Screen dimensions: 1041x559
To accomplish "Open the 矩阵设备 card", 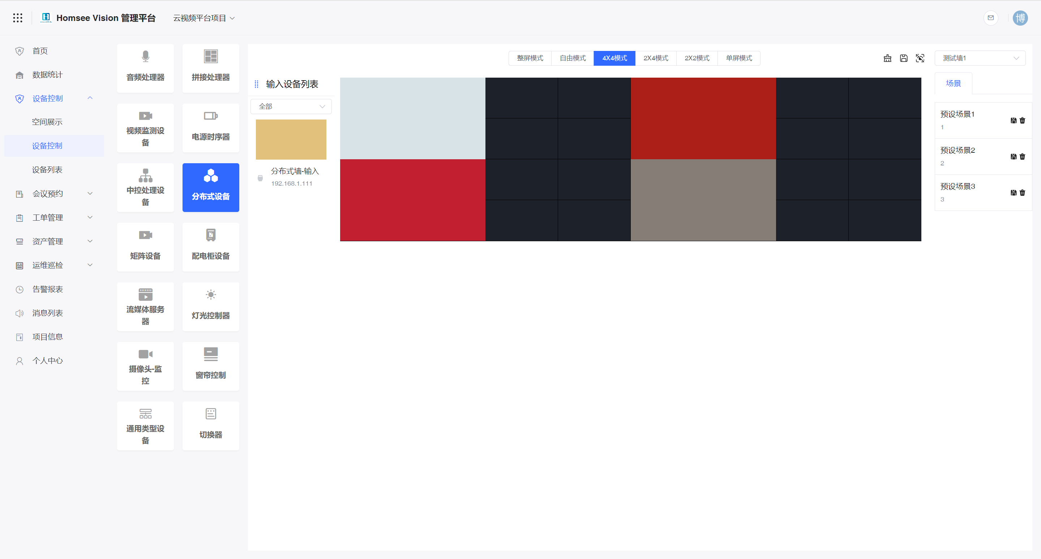I will 145,247.
